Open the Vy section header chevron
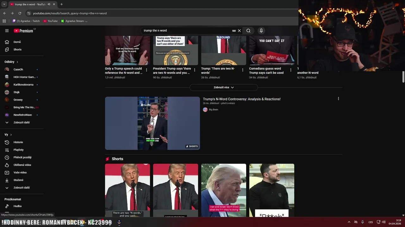The height and width of the screenshot is (227, 405). tap(11, 135)
